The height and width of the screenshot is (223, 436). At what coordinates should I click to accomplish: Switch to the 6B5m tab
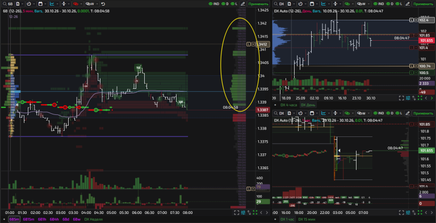pos(14,220)
